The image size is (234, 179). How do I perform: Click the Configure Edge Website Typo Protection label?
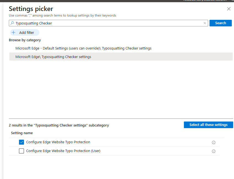[x=58, y=142]
